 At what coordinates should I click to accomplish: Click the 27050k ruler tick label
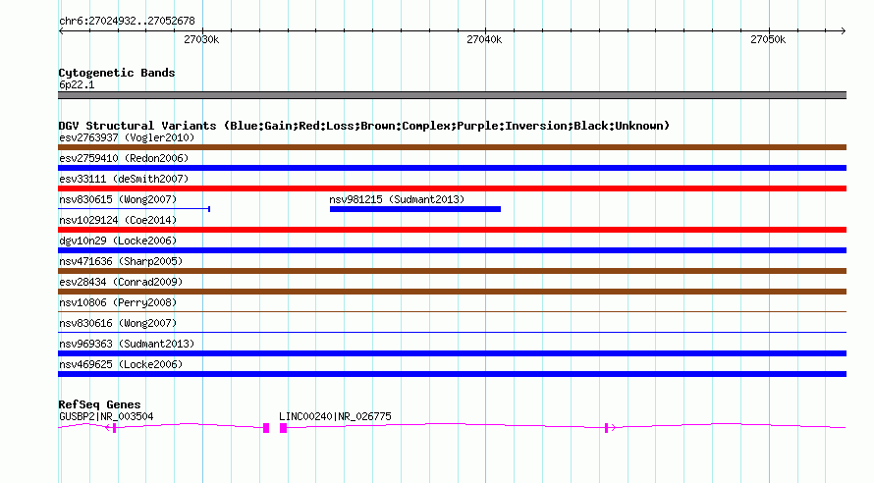coord(768,39)
